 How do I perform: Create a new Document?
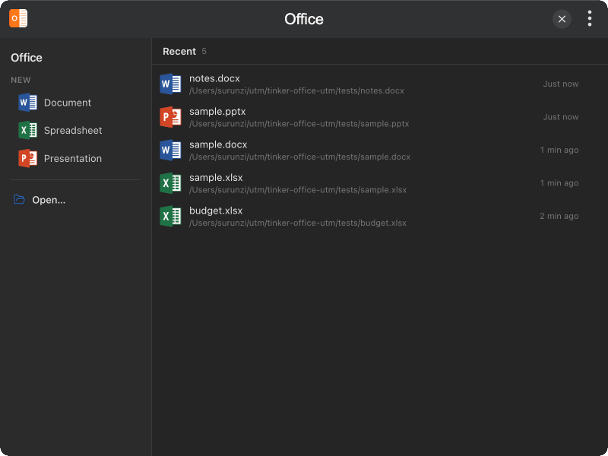75,103
